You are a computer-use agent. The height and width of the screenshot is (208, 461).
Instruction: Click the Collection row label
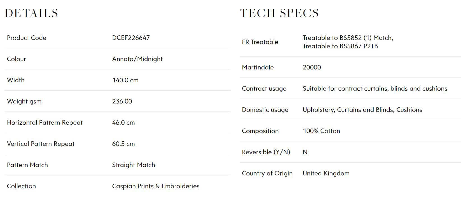pyautogui.click(x=21, y=186)
